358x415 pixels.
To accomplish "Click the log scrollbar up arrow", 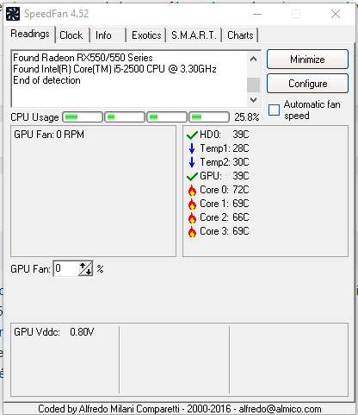I will click(x=253, y=60).
